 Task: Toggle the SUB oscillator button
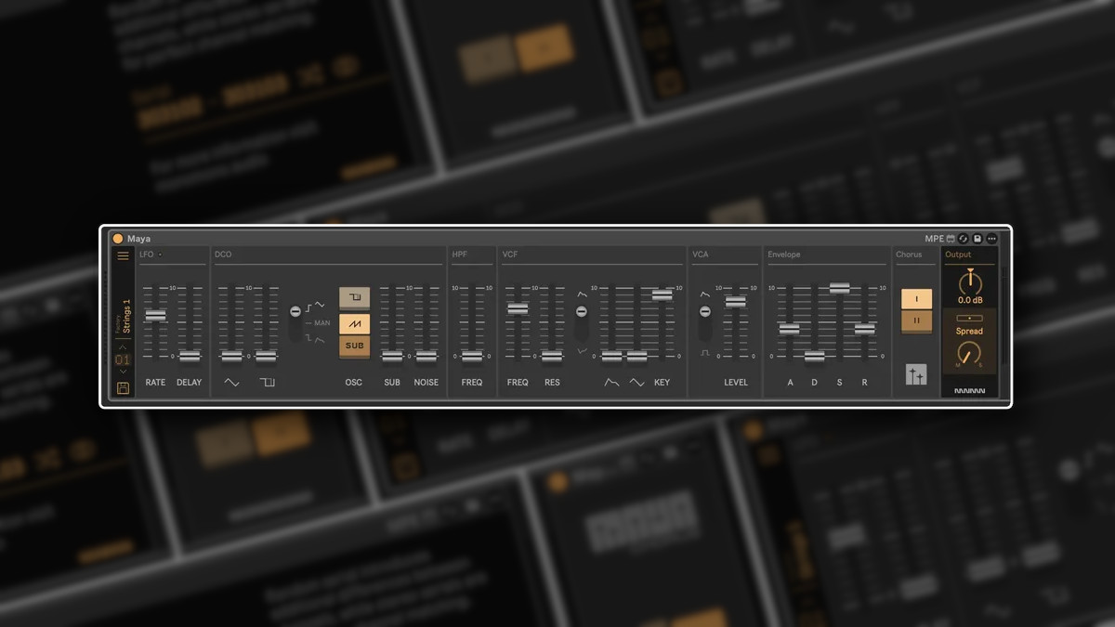tap(354, 346)
